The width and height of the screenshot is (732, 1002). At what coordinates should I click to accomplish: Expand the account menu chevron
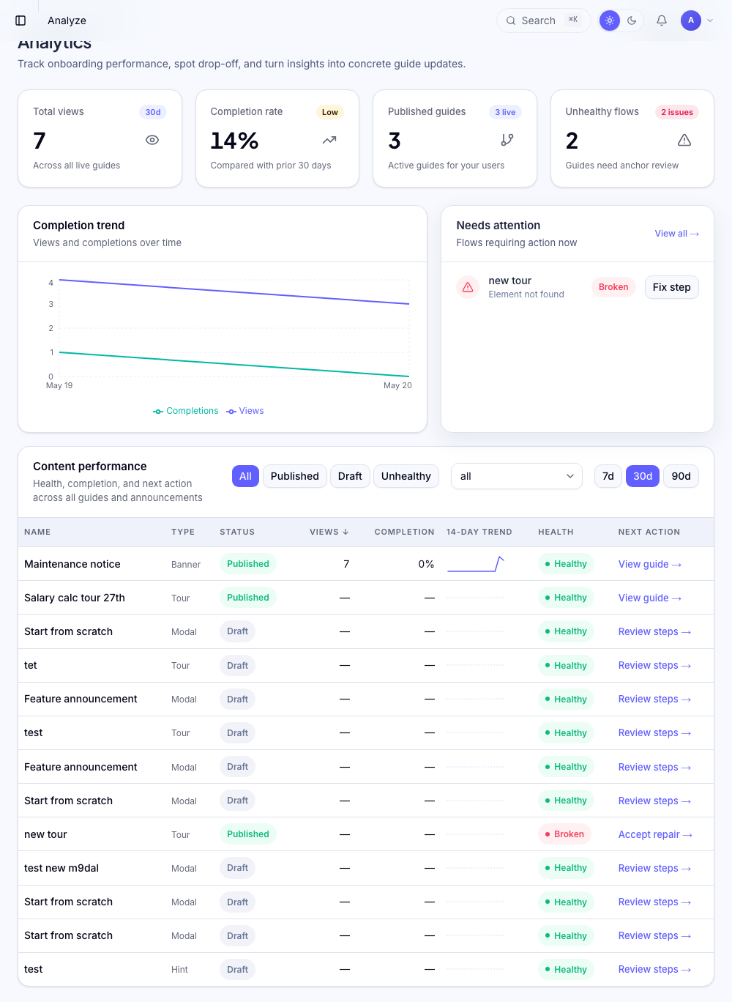pos(710,21)
